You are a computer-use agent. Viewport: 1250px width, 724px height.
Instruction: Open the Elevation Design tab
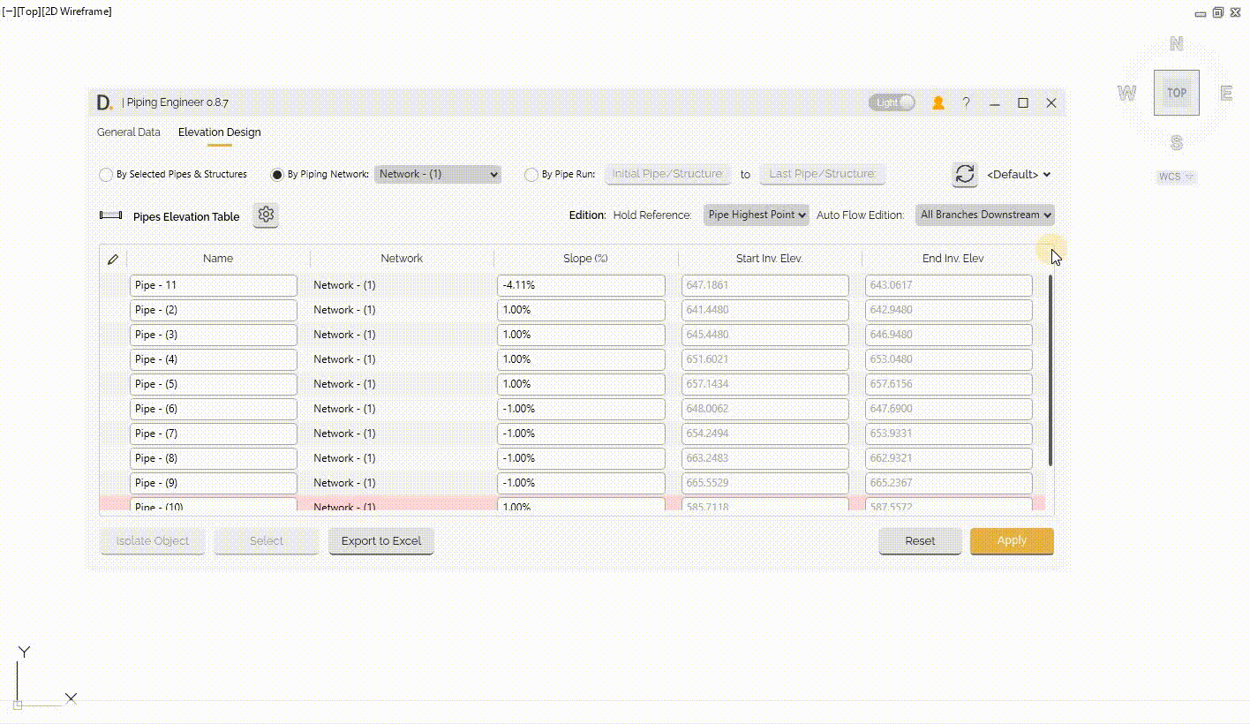220,132
